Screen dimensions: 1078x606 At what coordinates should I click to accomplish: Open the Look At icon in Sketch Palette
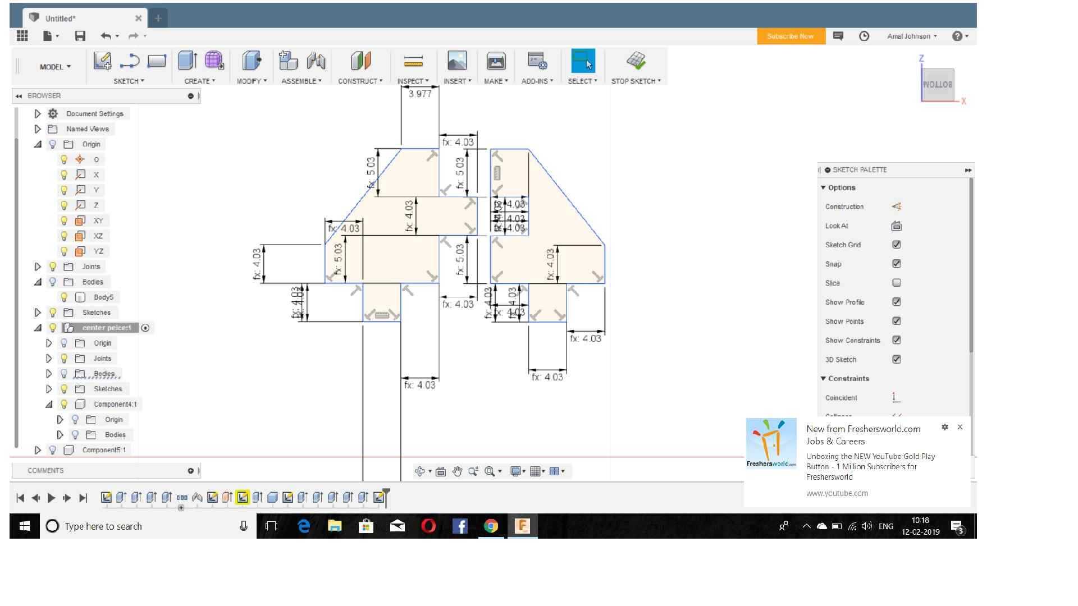896,226
